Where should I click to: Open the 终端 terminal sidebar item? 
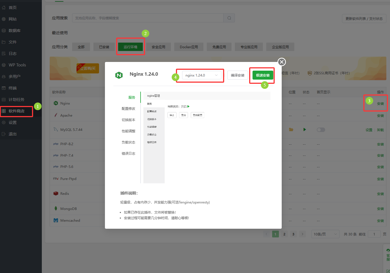13,88
